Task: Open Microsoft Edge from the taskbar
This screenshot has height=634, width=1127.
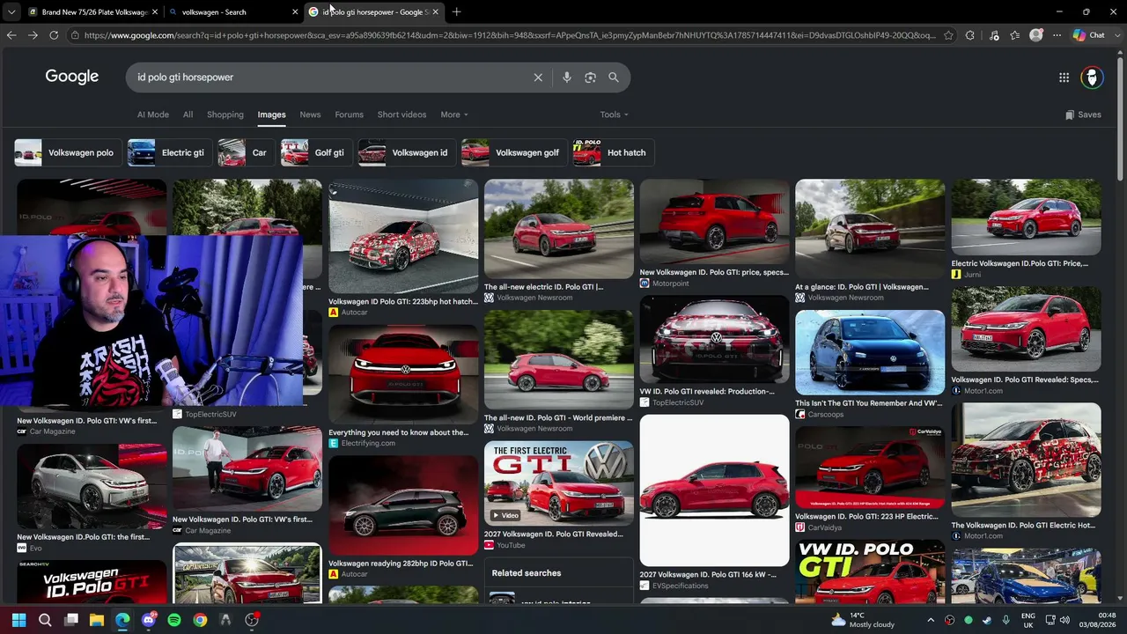Action: pos(122,620)
